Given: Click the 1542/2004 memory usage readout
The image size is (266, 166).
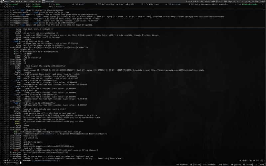Looking at the screenshot, I should click(213, 1).
